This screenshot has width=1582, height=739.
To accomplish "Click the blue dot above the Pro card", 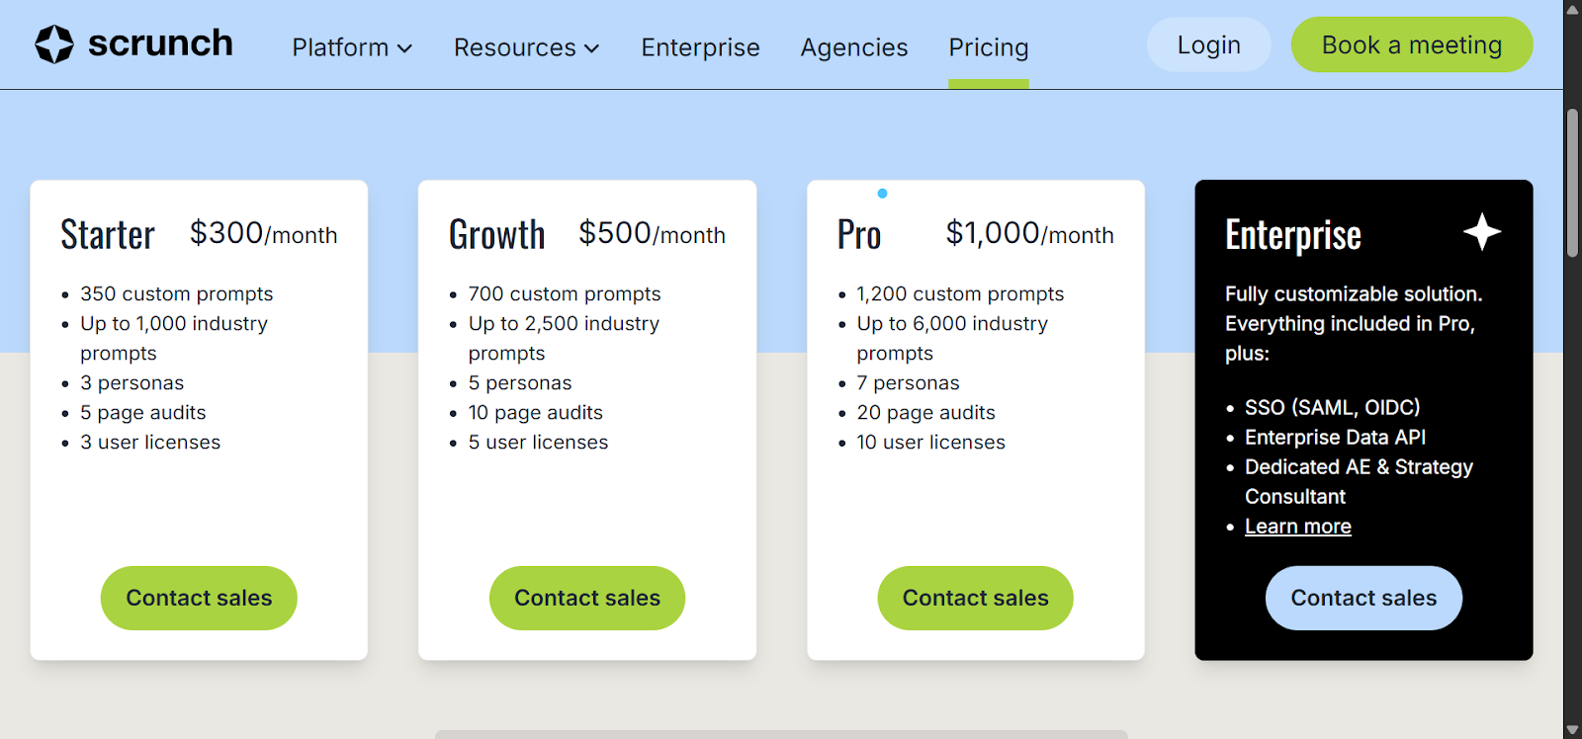I will (881, 194).
